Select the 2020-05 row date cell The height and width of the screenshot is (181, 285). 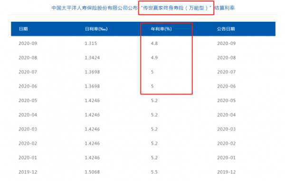[28, 101]
